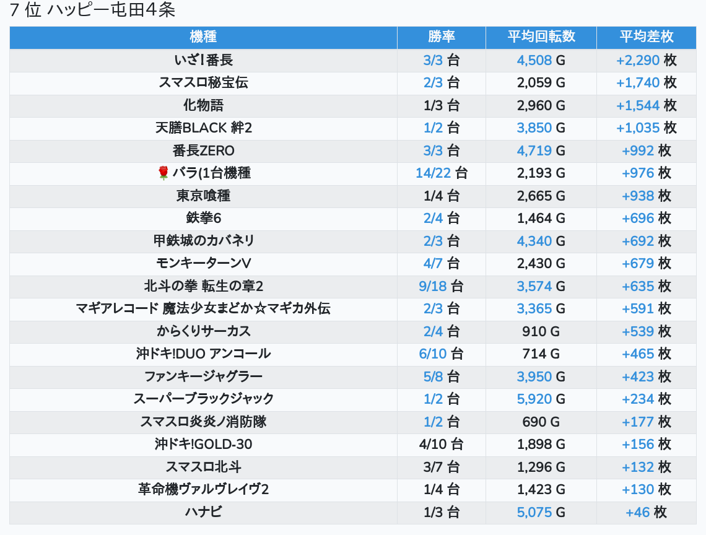This screenshot has height=535, width=706.
Task: Click the +2,290 枚 average difference value
Action: (646, 60)
